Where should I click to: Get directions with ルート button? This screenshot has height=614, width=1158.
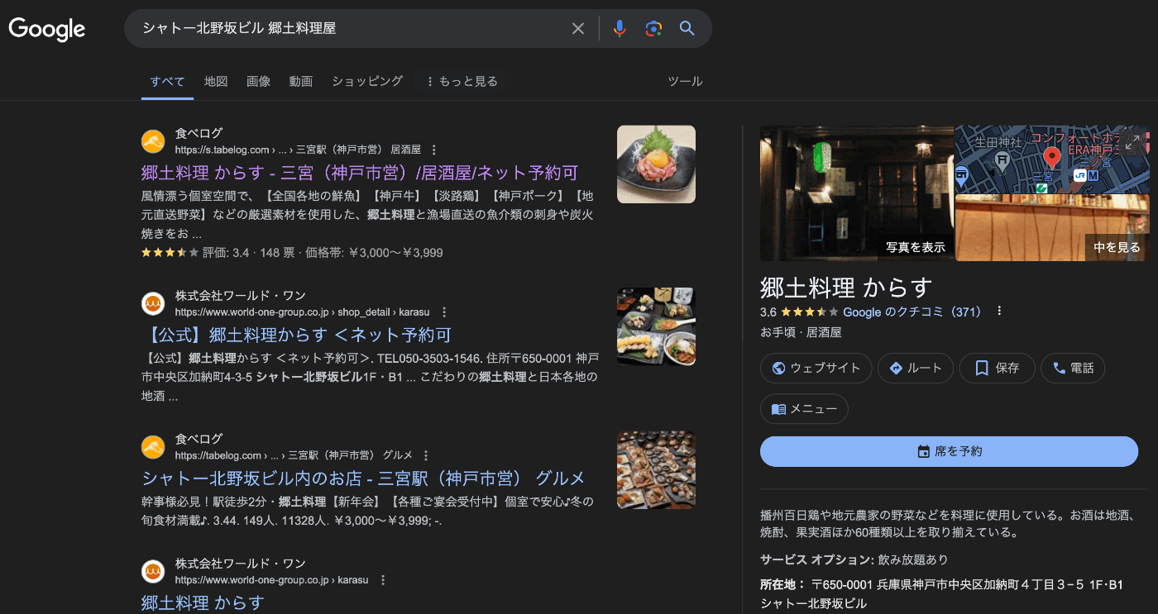(x=916, y=368)
